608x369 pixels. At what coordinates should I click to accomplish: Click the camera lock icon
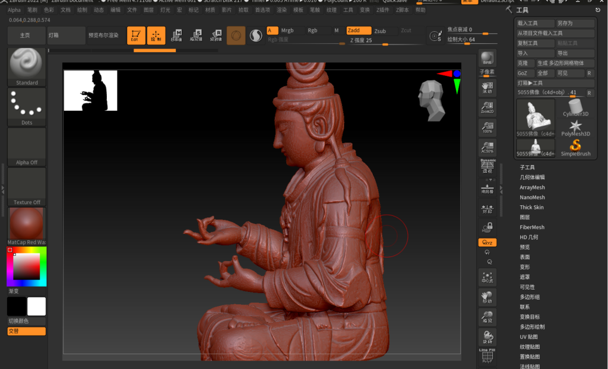coord(487,227)
